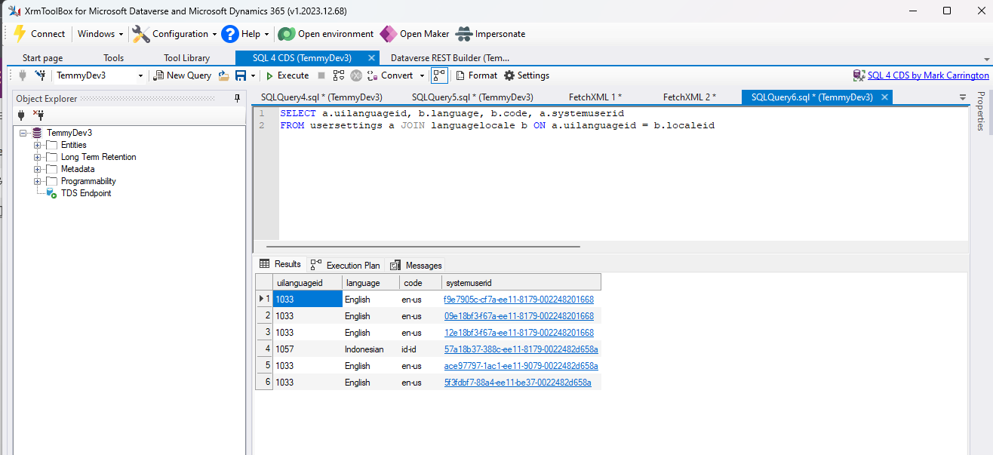Screen dimensions: 993x455
Task: Click in the SQL editor text area
Action: (623, 174)
